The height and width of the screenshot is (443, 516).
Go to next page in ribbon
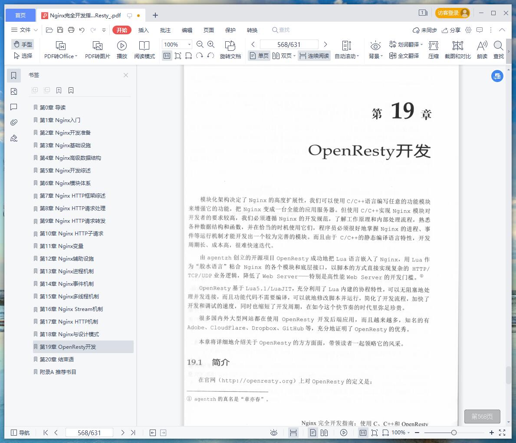[325, 44]
